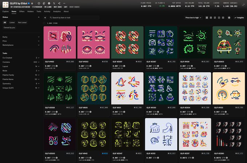Click the marketplace icon beside GLIF #2217 price
Viewport: 247px width, 163px height.
coord(193,158)
